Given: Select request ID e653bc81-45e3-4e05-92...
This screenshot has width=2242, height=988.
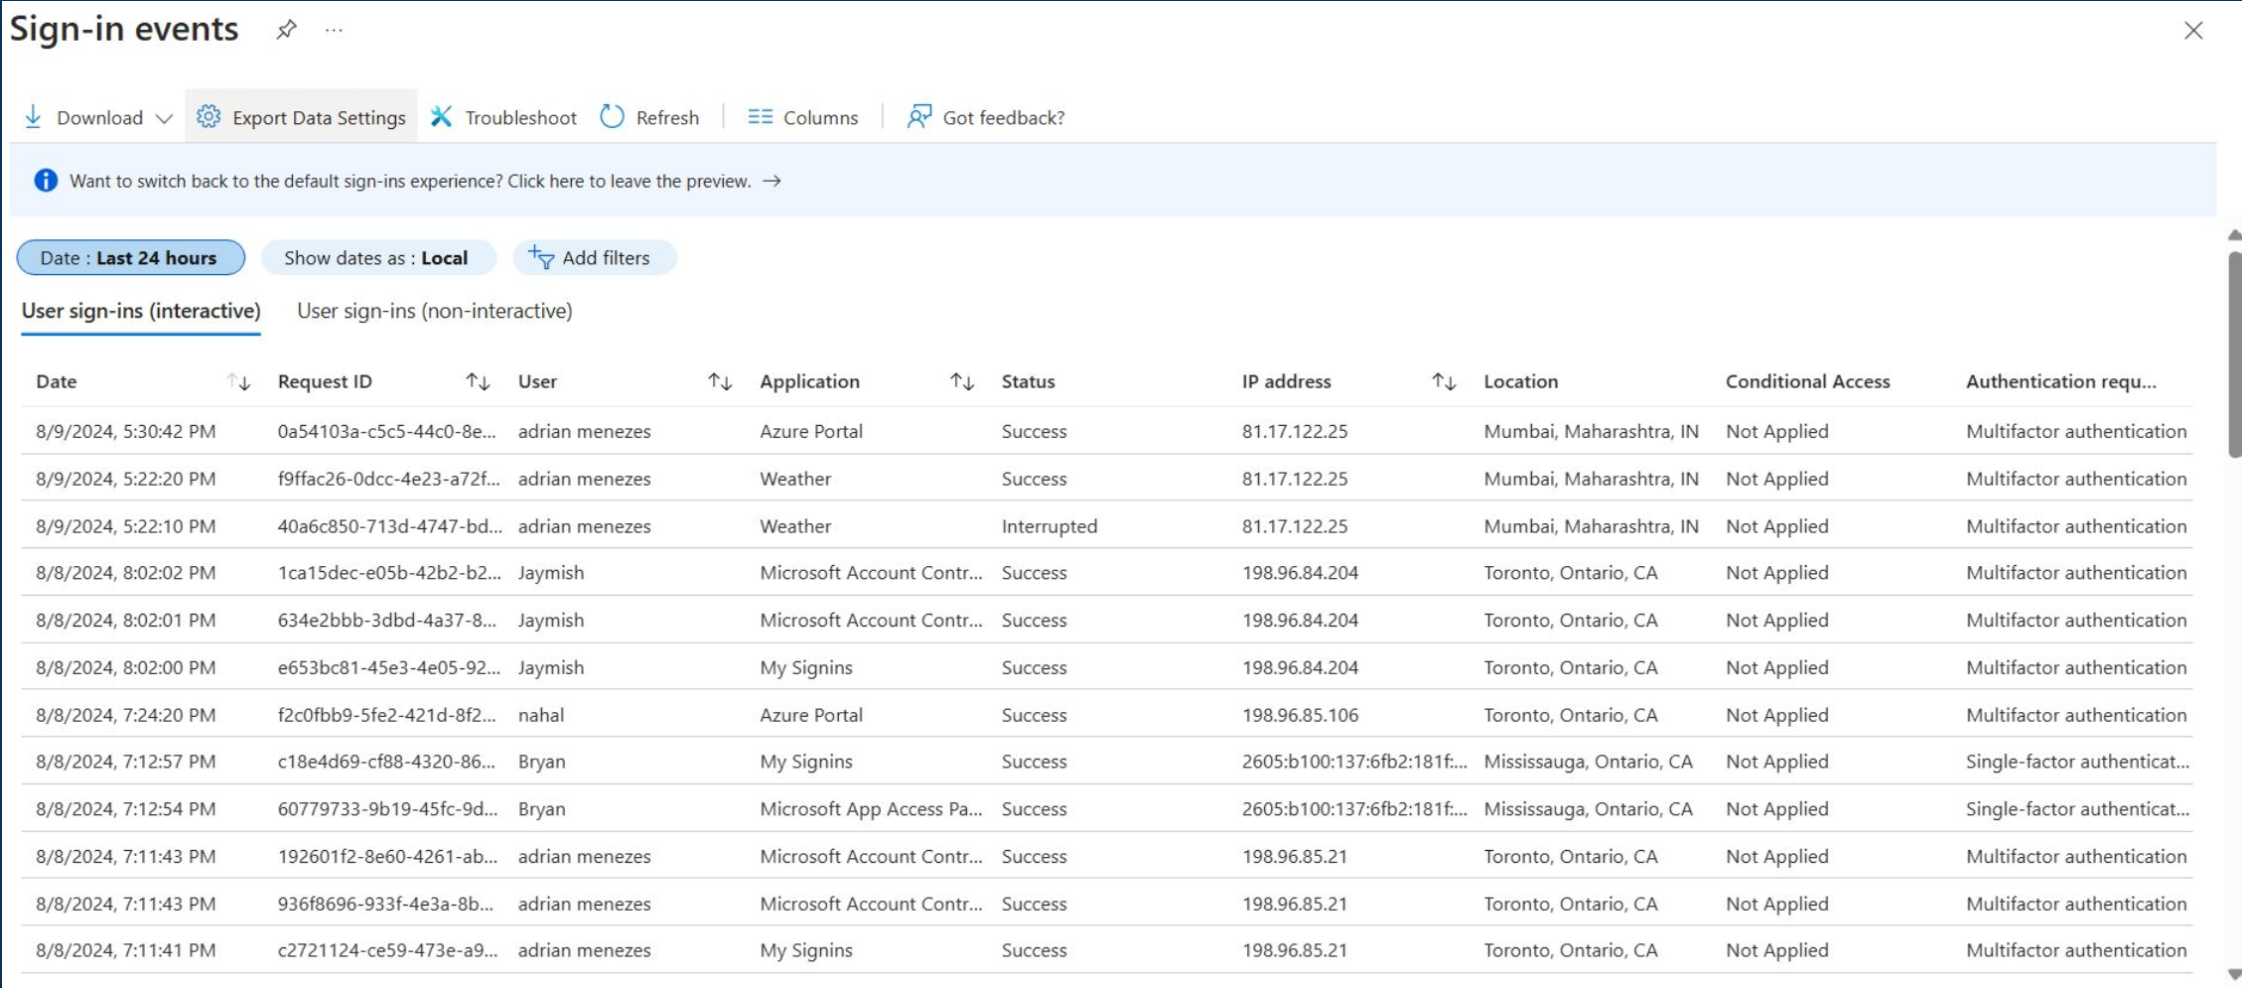Looking at the screenshot, I should [x=389, y=667].
